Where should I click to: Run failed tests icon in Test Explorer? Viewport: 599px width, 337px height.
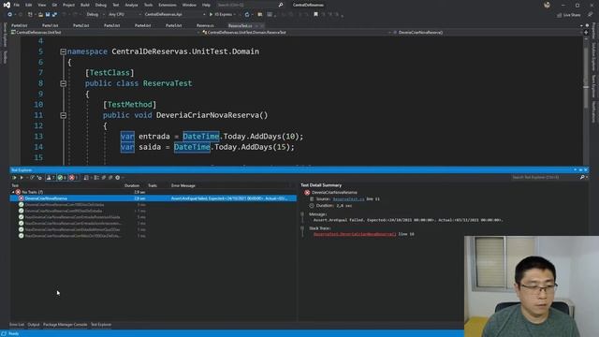coord(39,178)
